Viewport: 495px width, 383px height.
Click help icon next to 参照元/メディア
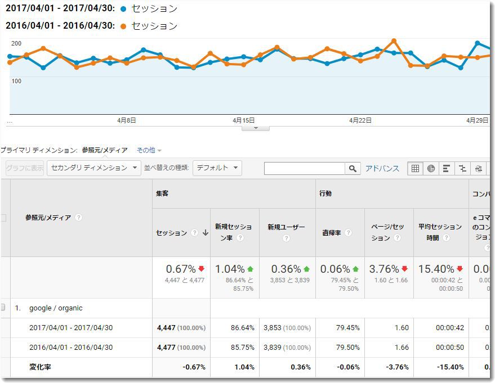click(x=78, y=218)
